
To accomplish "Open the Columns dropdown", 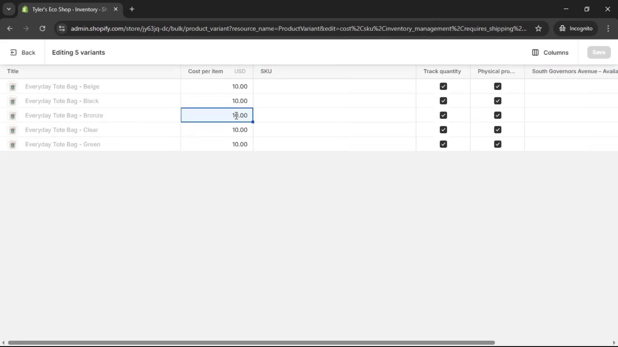I will (x=550, y=52).
